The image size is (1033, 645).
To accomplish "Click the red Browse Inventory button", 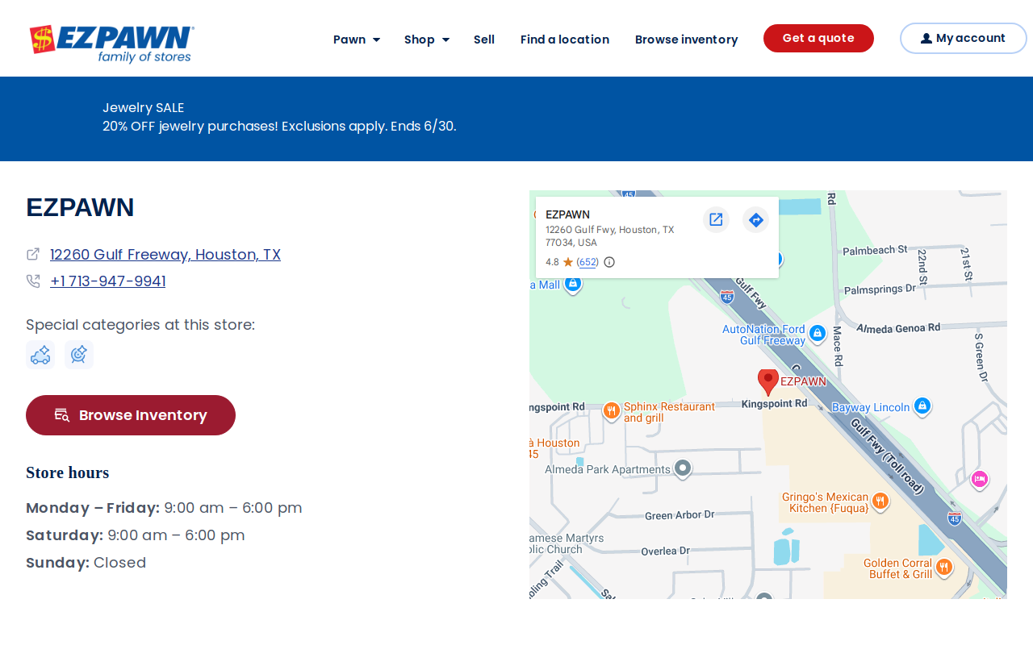I will tap(131, 415).
